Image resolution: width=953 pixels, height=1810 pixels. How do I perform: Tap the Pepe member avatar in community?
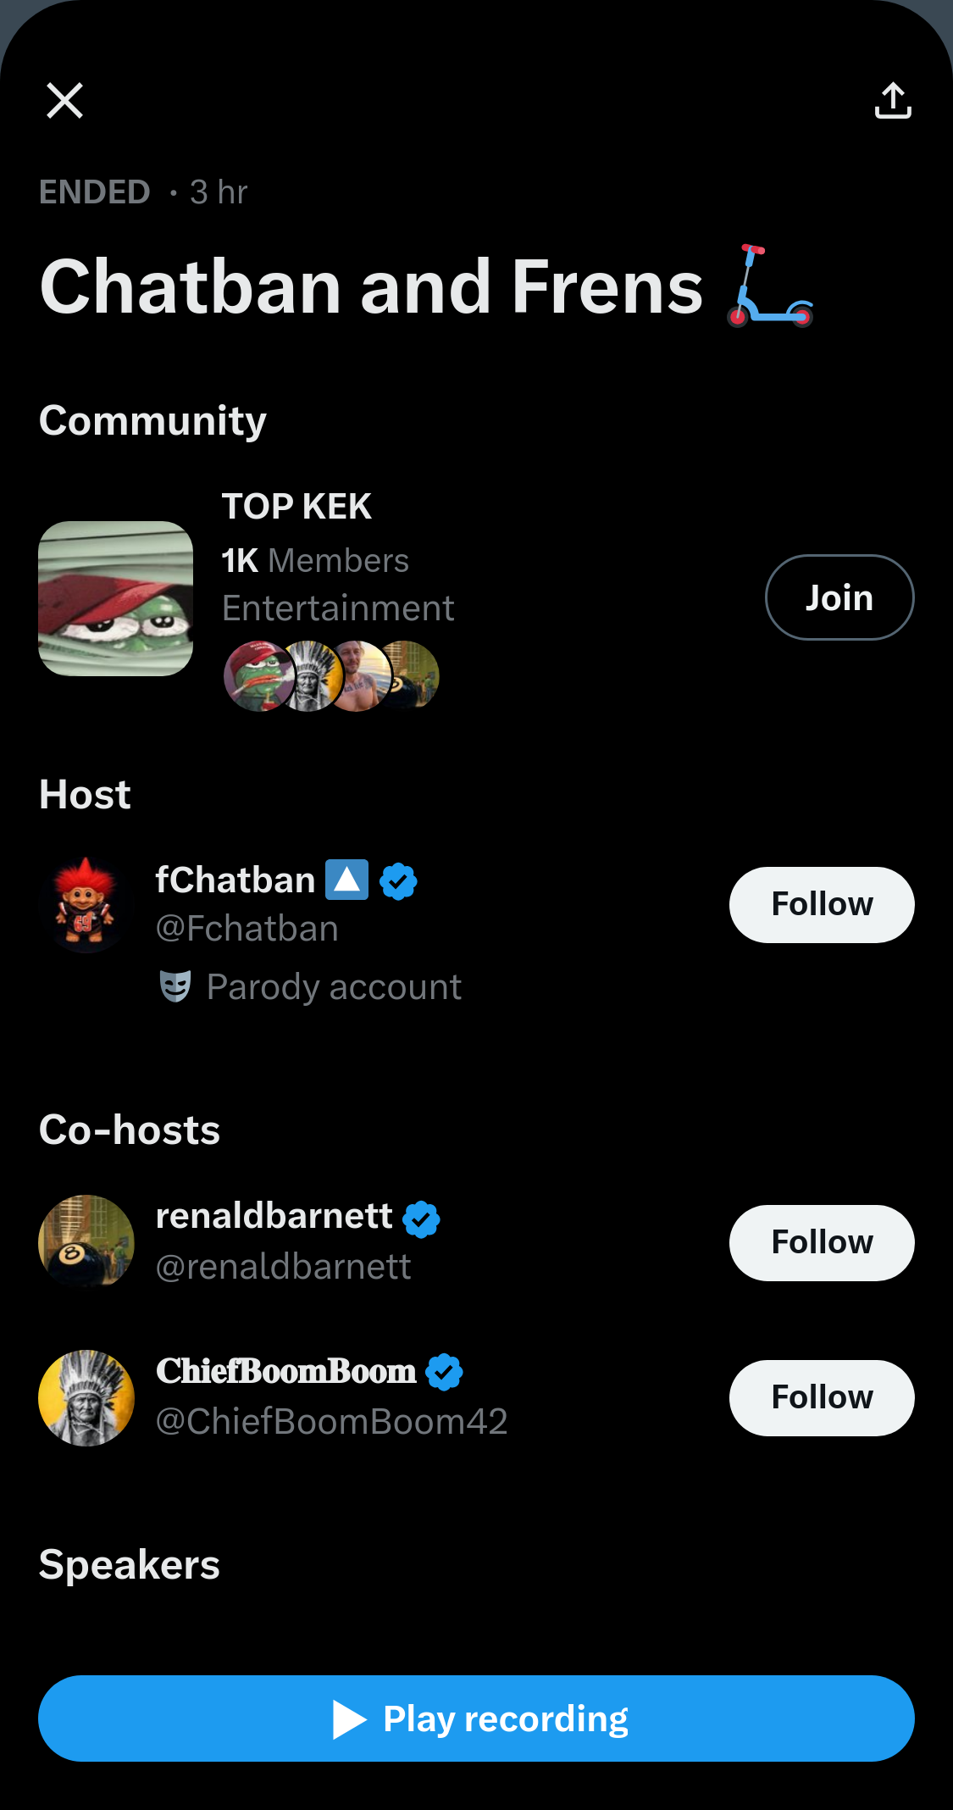click(256, 676)
